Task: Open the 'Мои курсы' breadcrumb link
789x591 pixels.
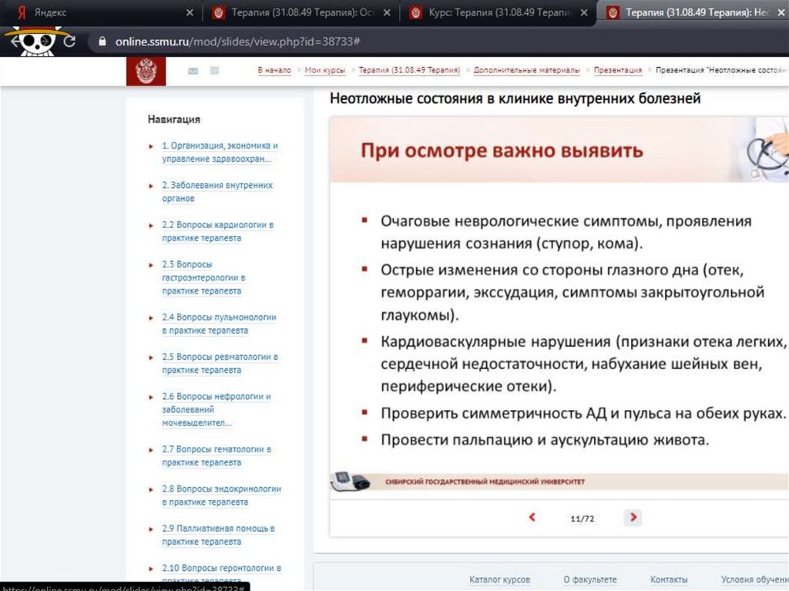Action: coord(325,70)
